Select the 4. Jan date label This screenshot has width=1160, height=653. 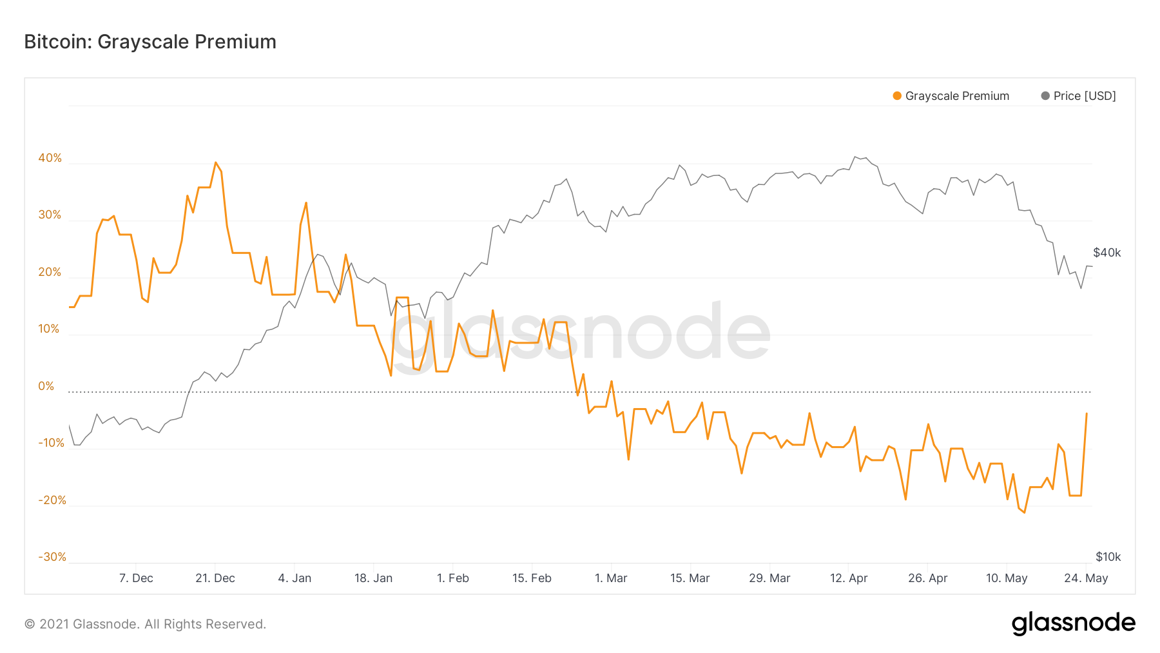coord(295,578)
